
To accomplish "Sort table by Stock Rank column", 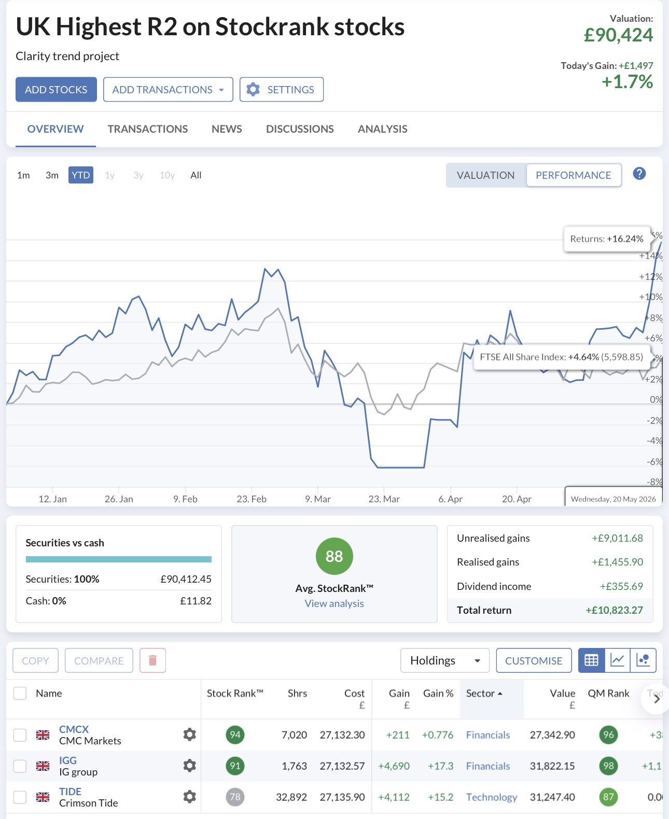I will [235, 694].
